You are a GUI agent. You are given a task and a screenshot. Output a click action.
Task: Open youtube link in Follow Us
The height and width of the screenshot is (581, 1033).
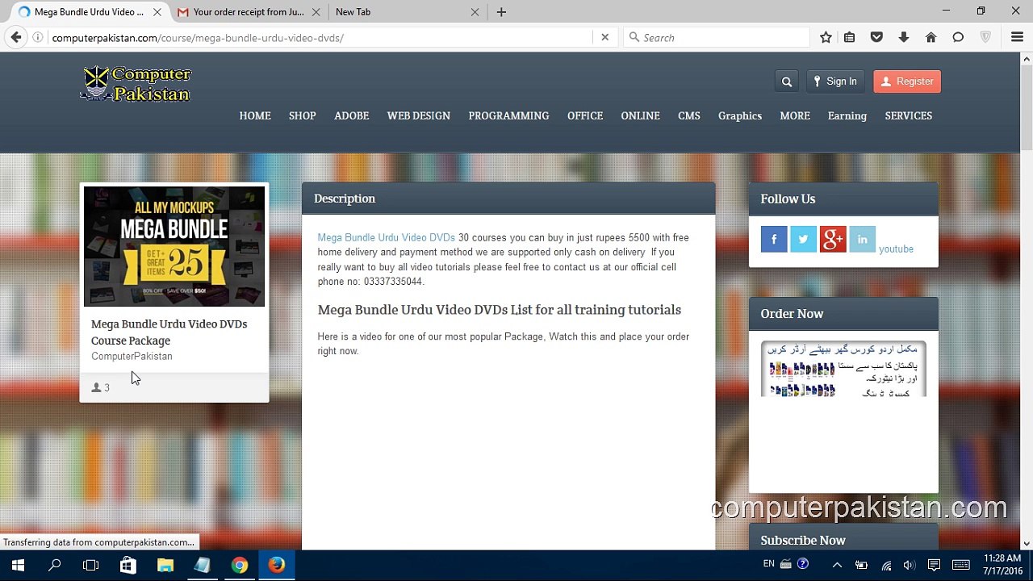coord(896,249)
